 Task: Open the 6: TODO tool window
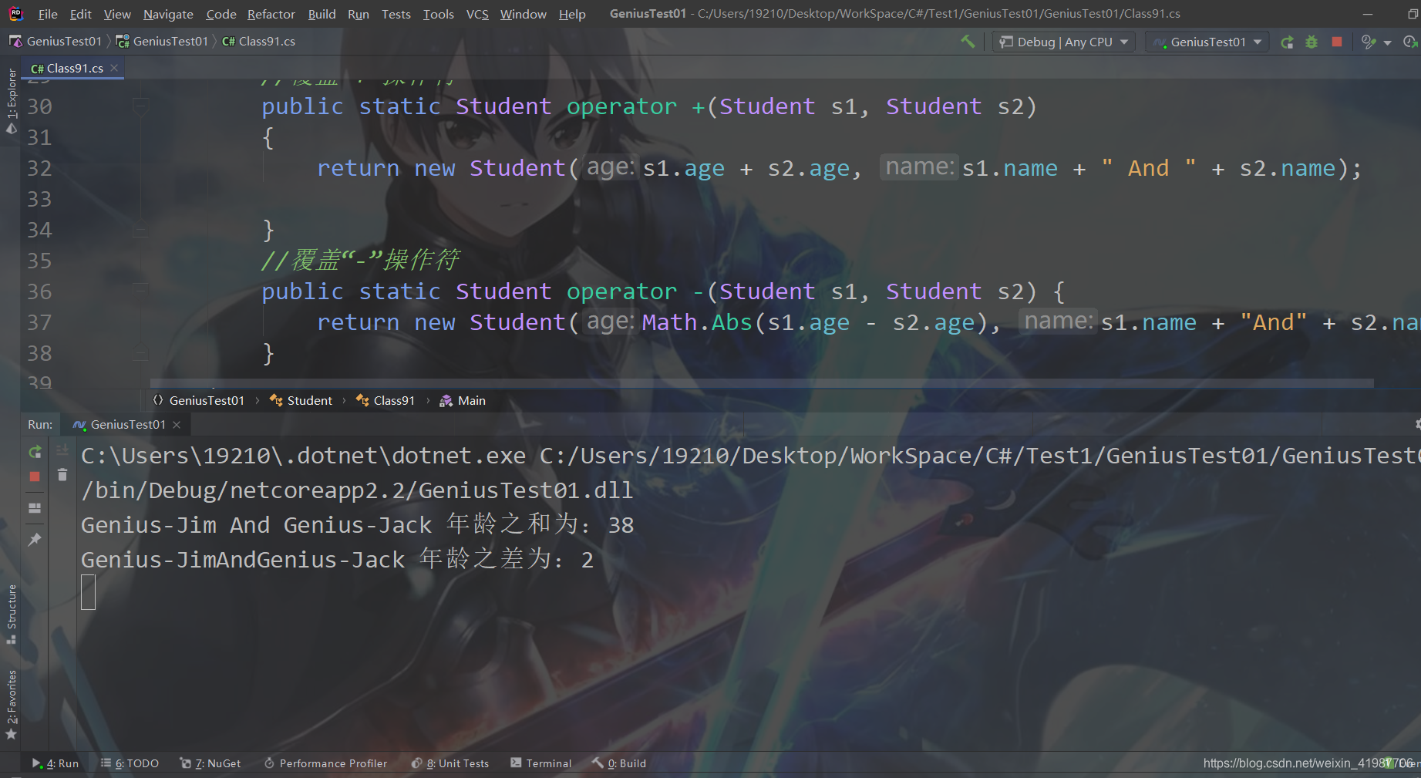click(130, 763)
